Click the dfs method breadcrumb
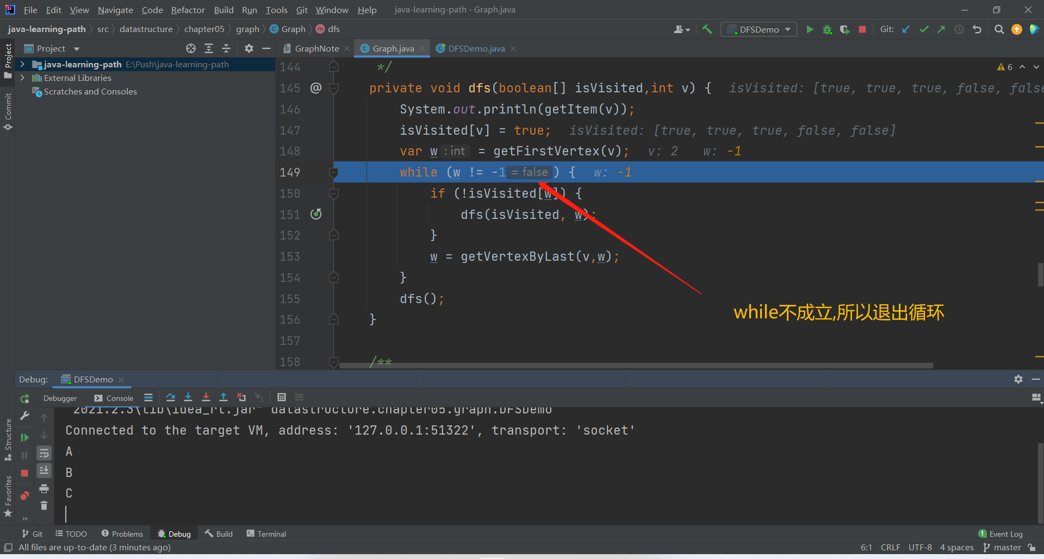The height and width of the screenshot is (559, 1044). click(x=328, y=29)
